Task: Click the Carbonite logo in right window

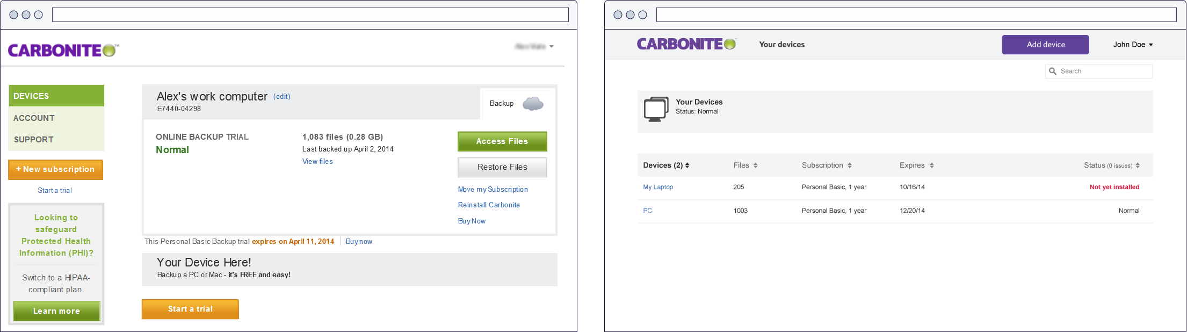Action: tap(686, 44)
